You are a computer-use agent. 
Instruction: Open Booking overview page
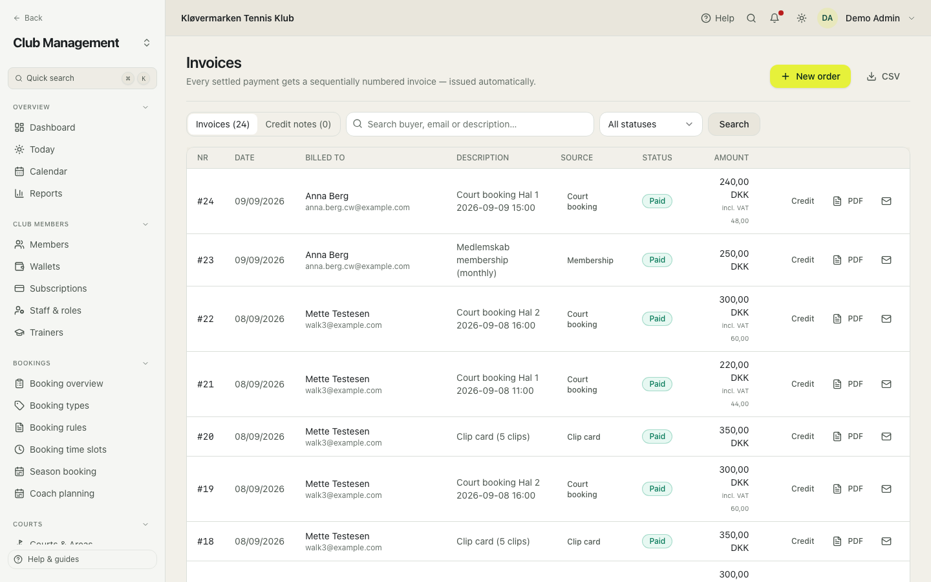click(x=82, y=383)
